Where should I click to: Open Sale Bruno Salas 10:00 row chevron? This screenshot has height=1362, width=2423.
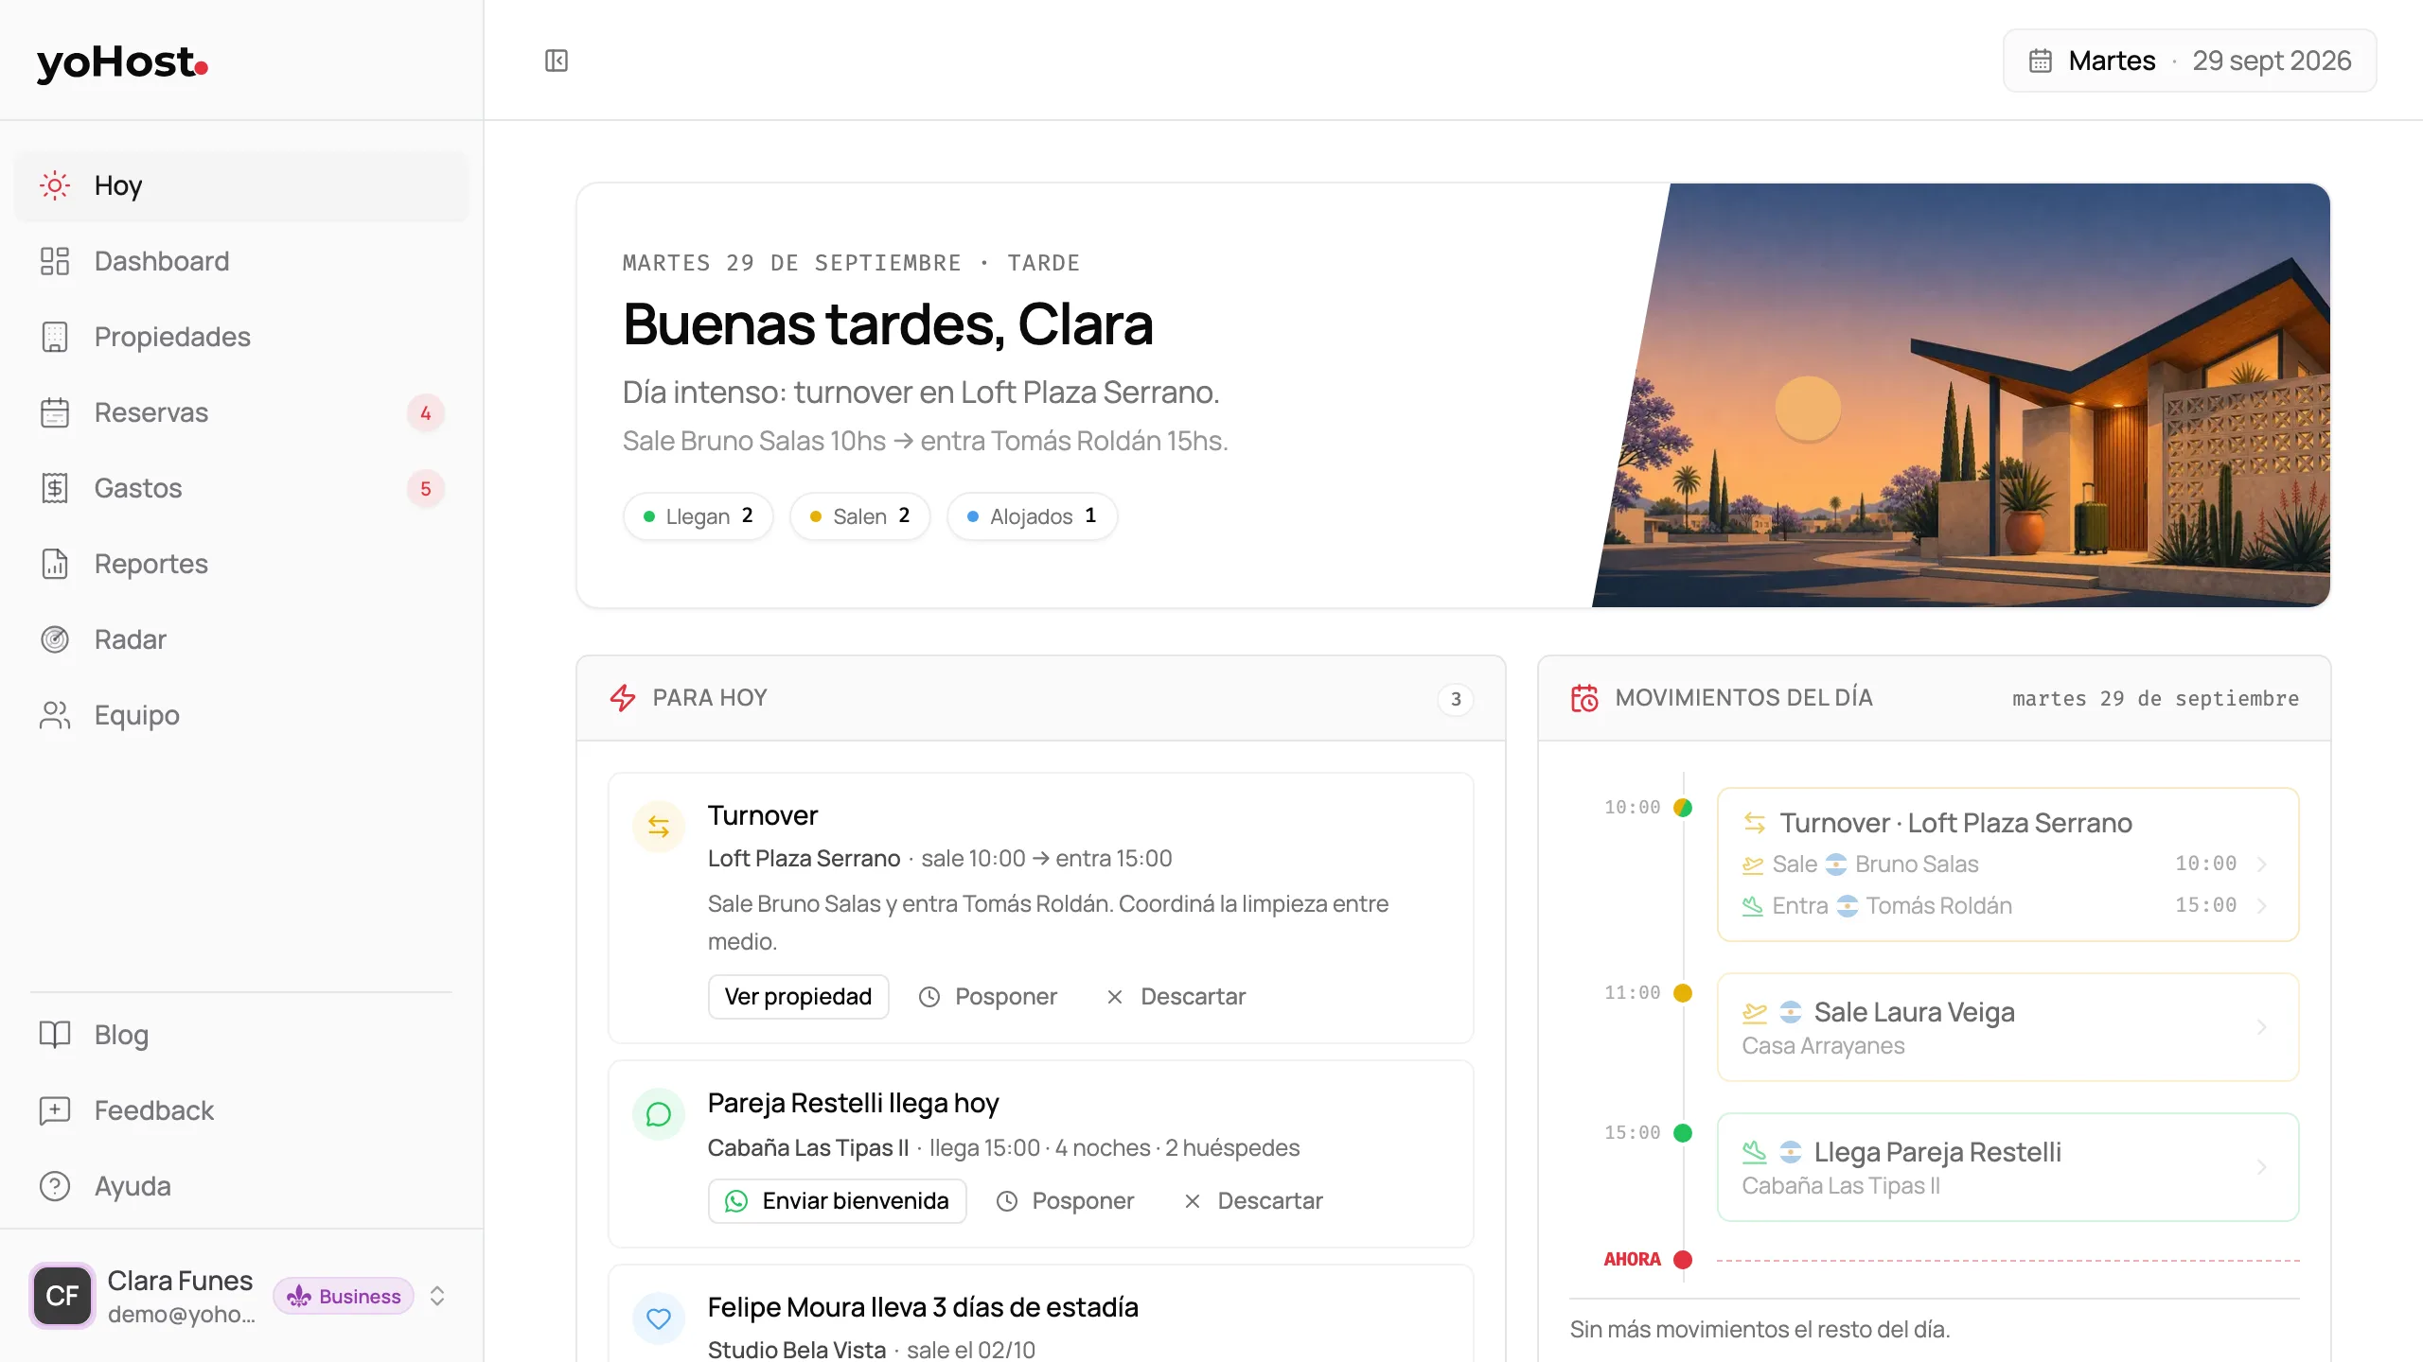click(2262, 864)
